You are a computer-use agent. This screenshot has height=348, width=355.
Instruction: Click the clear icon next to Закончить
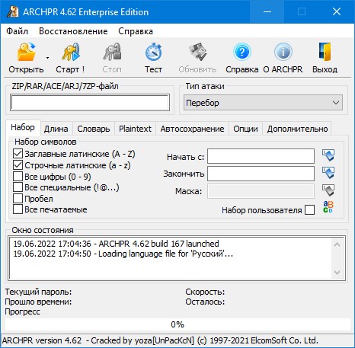pyautogui.click(x=328, y=173)
